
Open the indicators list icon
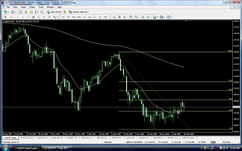point(154,17)
